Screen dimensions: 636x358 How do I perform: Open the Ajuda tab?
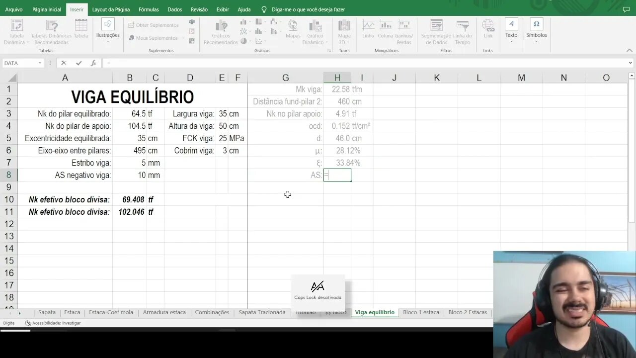[244, 9]
